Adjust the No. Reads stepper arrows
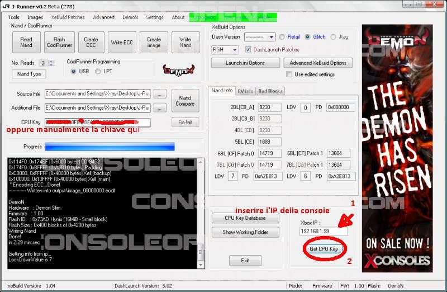 (x=51, y=63)
